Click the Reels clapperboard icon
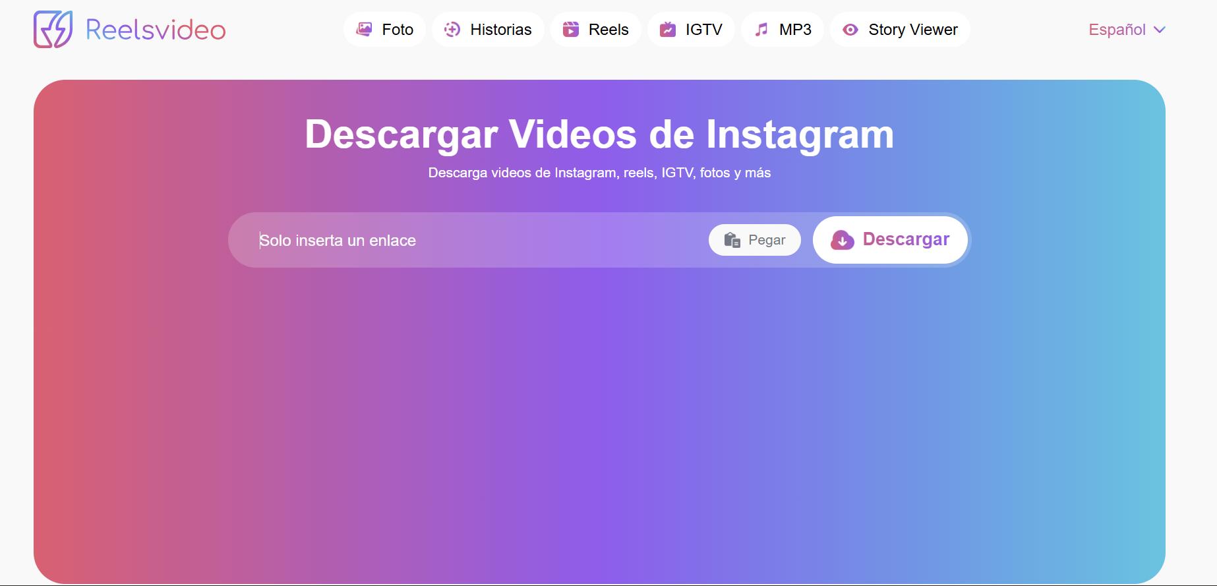Screen dimensions: 1217x586 (571, 29)
